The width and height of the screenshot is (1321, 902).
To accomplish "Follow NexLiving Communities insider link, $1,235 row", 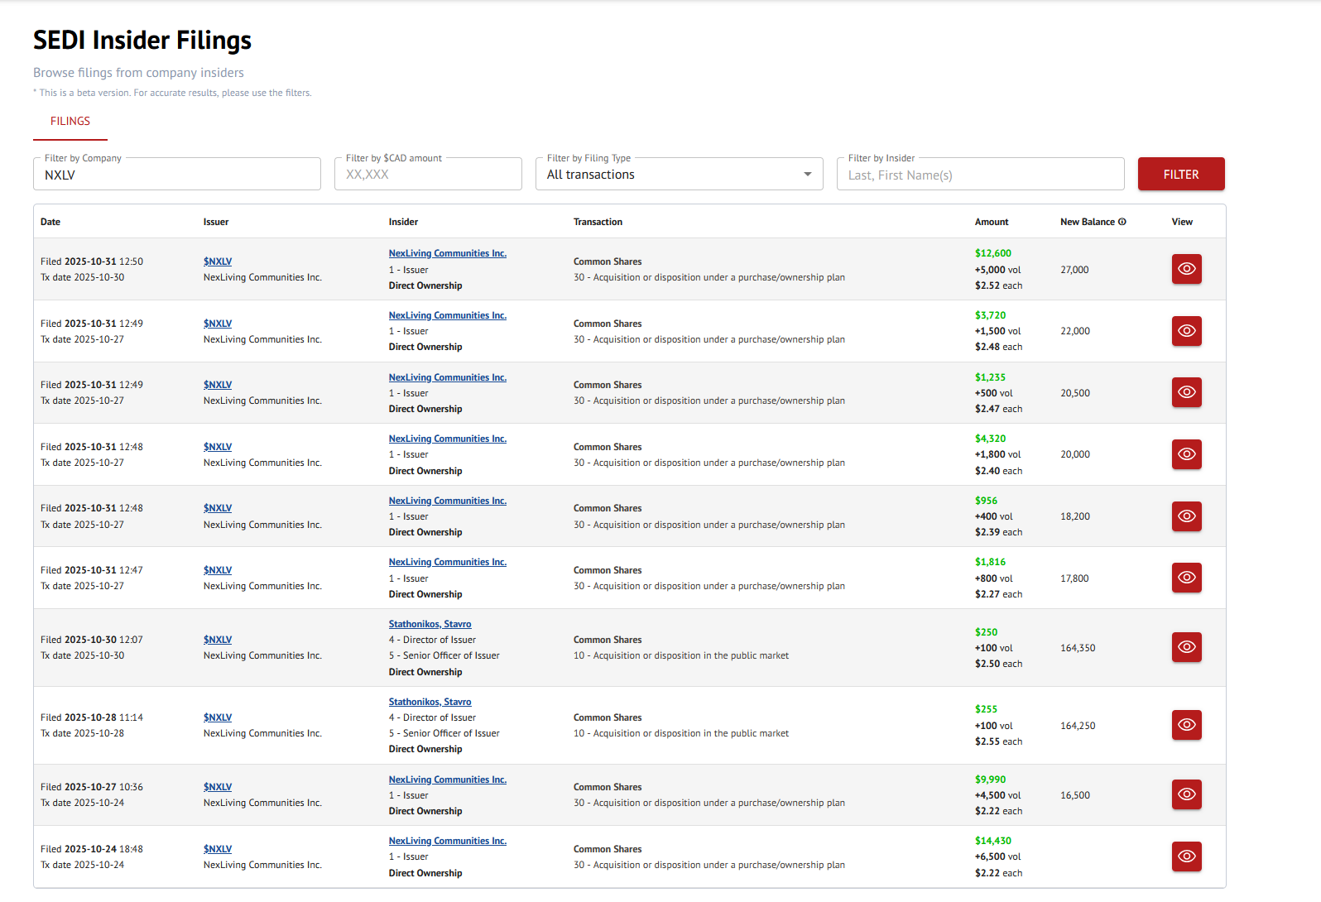I will point(448,377).
